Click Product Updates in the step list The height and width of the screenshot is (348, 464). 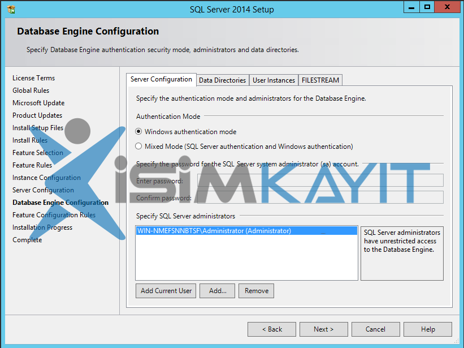[x=37, y=115]
